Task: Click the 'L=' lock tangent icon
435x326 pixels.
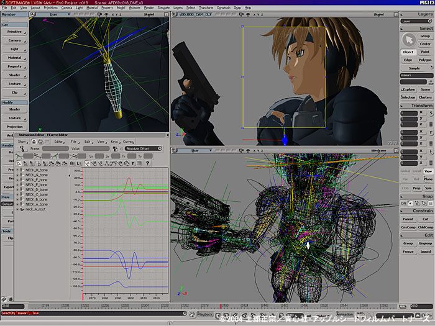Action: [79, 163]
